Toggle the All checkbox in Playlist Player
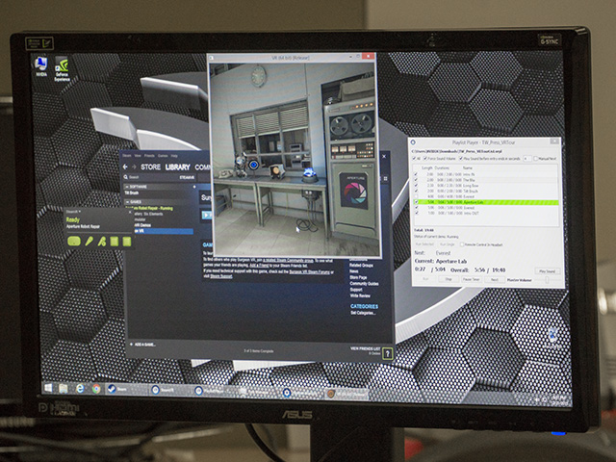The height and width of the screenshot is (462, 616). (414, 158)
